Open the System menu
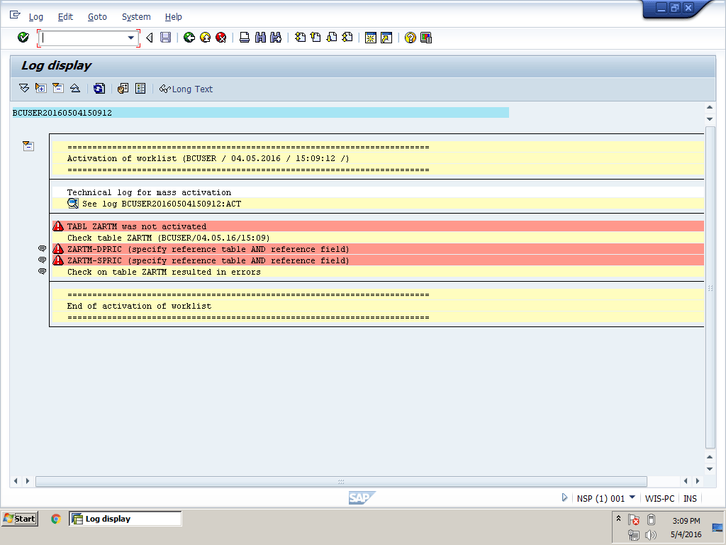The width and height of the screenshot is (726, 545). (x=135, y=16)
